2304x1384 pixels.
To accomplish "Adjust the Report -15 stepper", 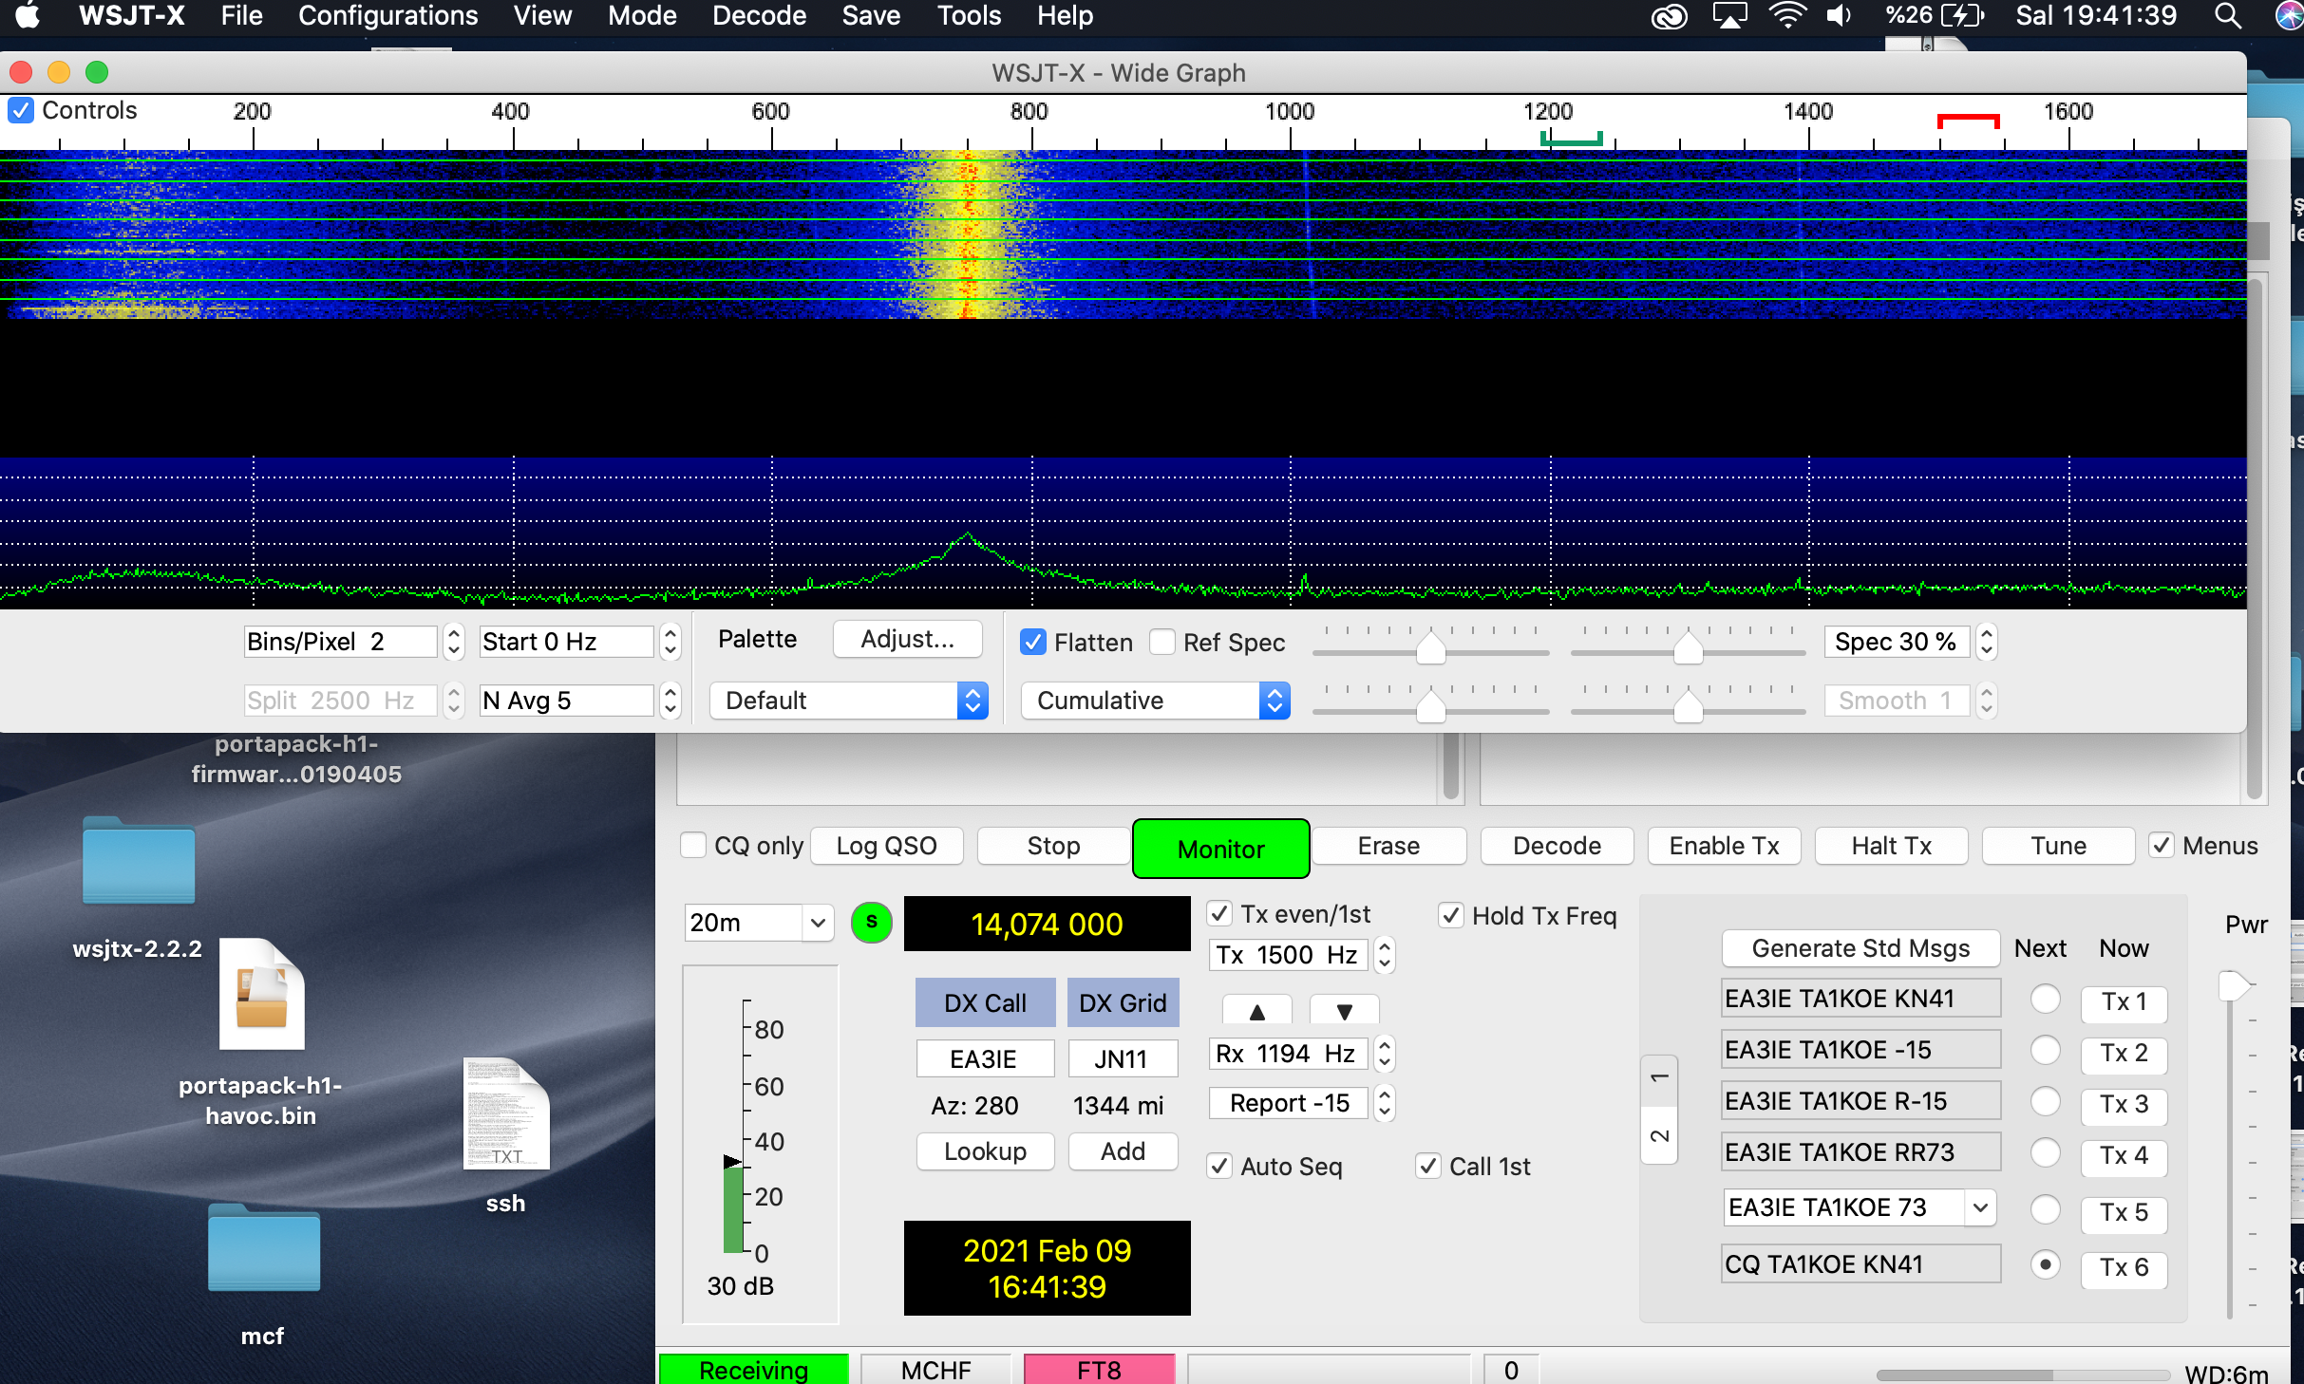I will (x=1385, y=1103).
